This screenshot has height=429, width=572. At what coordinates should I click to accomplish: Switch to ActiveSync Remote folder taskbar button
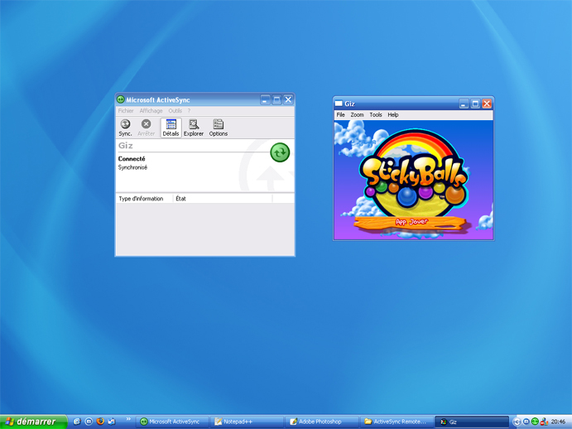397,422
